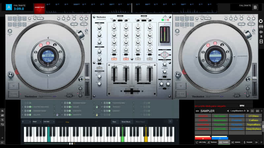Image resolution: width=264 pixels, height=148 pixels.
Task: Click channel 1 top trim knob
Action: pos(114,27)
